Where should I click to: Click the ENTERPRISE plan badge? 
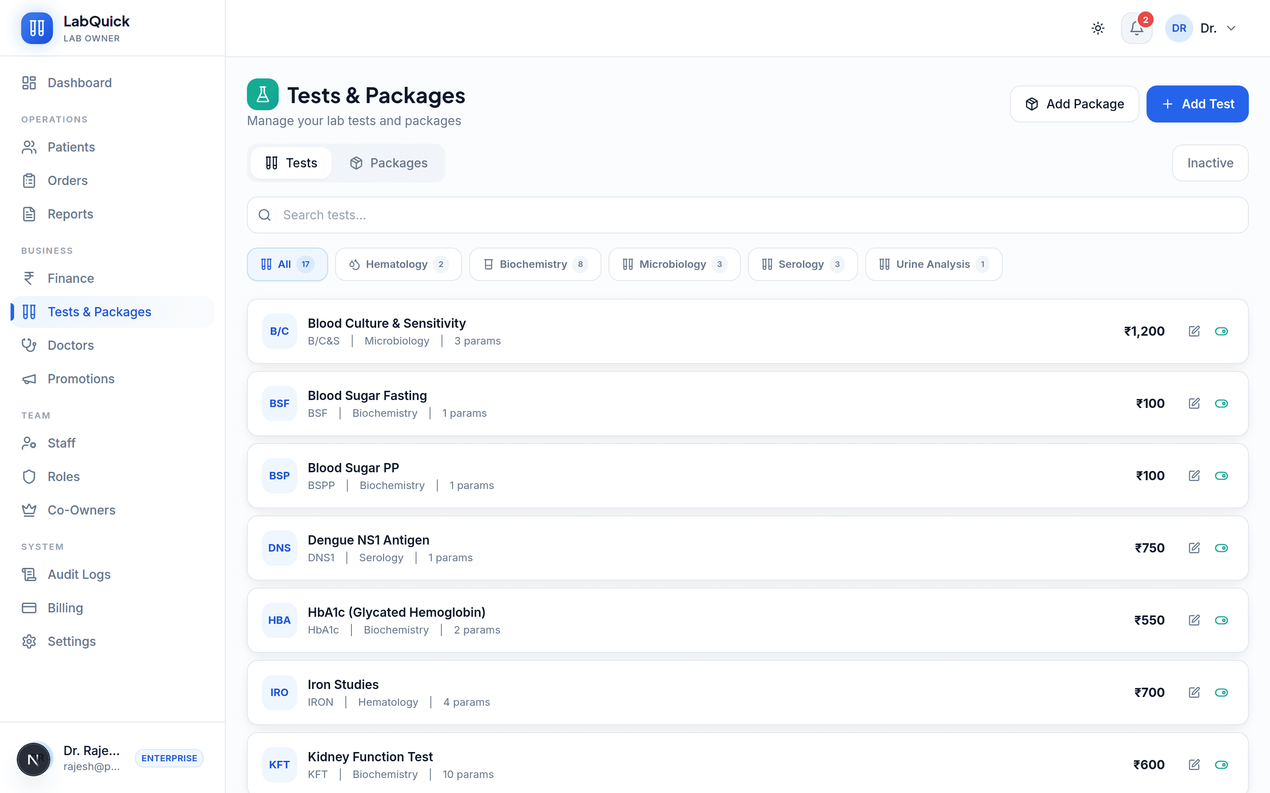[169, 758]
